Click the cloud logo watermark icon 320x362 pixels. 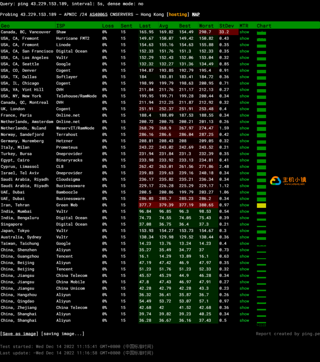(276, 181)
